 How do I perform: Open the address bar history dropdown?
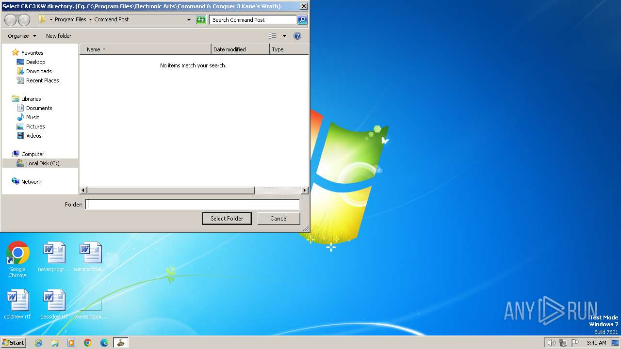(x=189, y=20)
